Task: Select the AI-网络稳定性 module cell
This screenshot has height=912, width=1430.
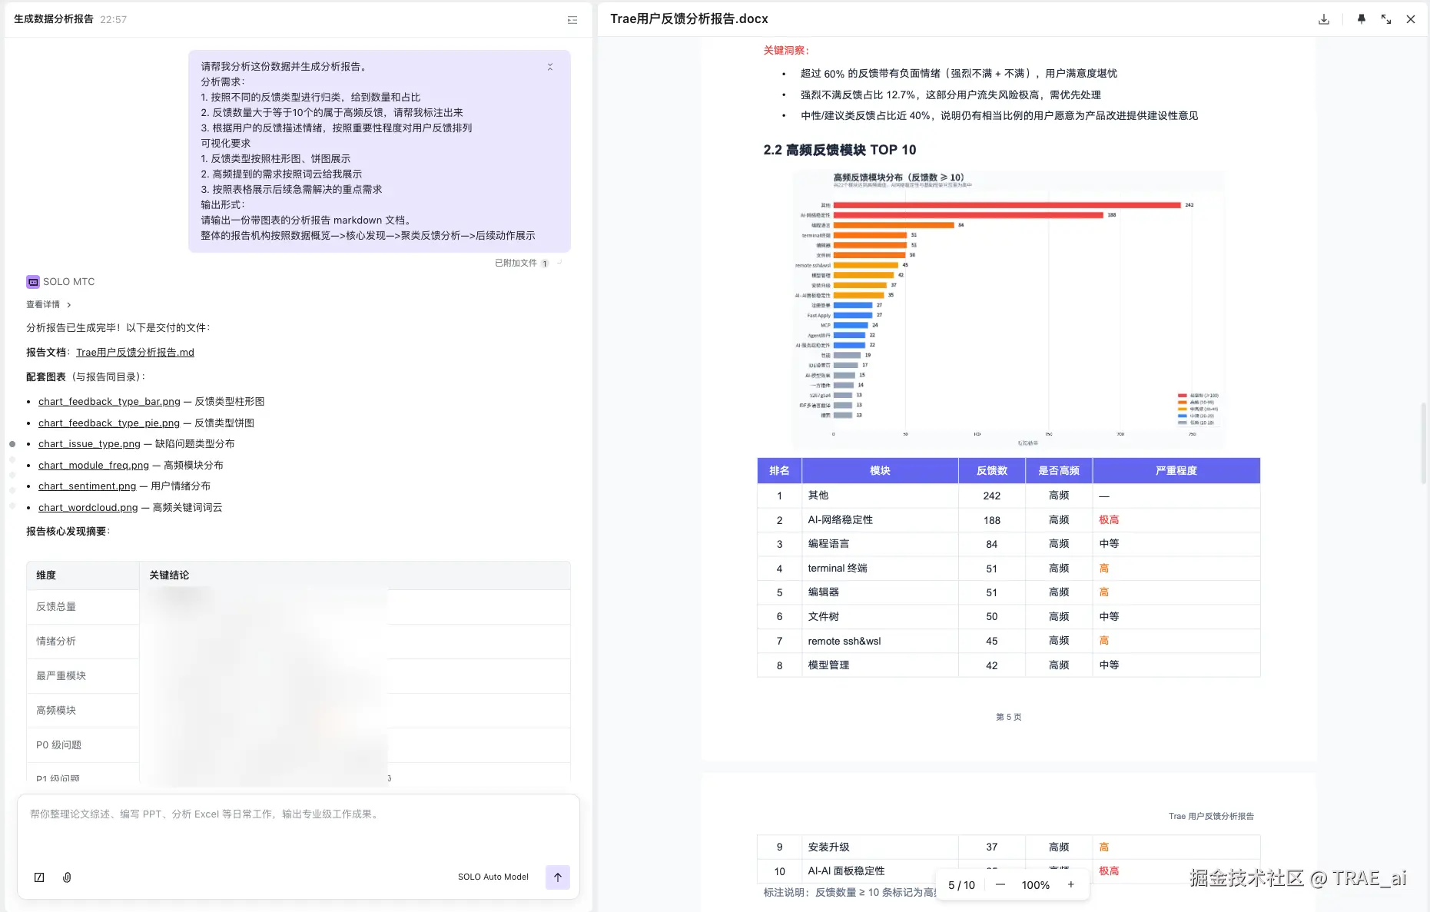Action: click(880, 520)
